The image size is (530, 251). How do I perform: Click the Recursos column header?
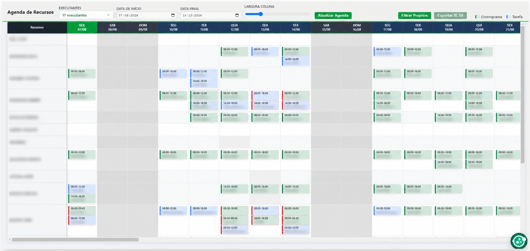point(37,27)
